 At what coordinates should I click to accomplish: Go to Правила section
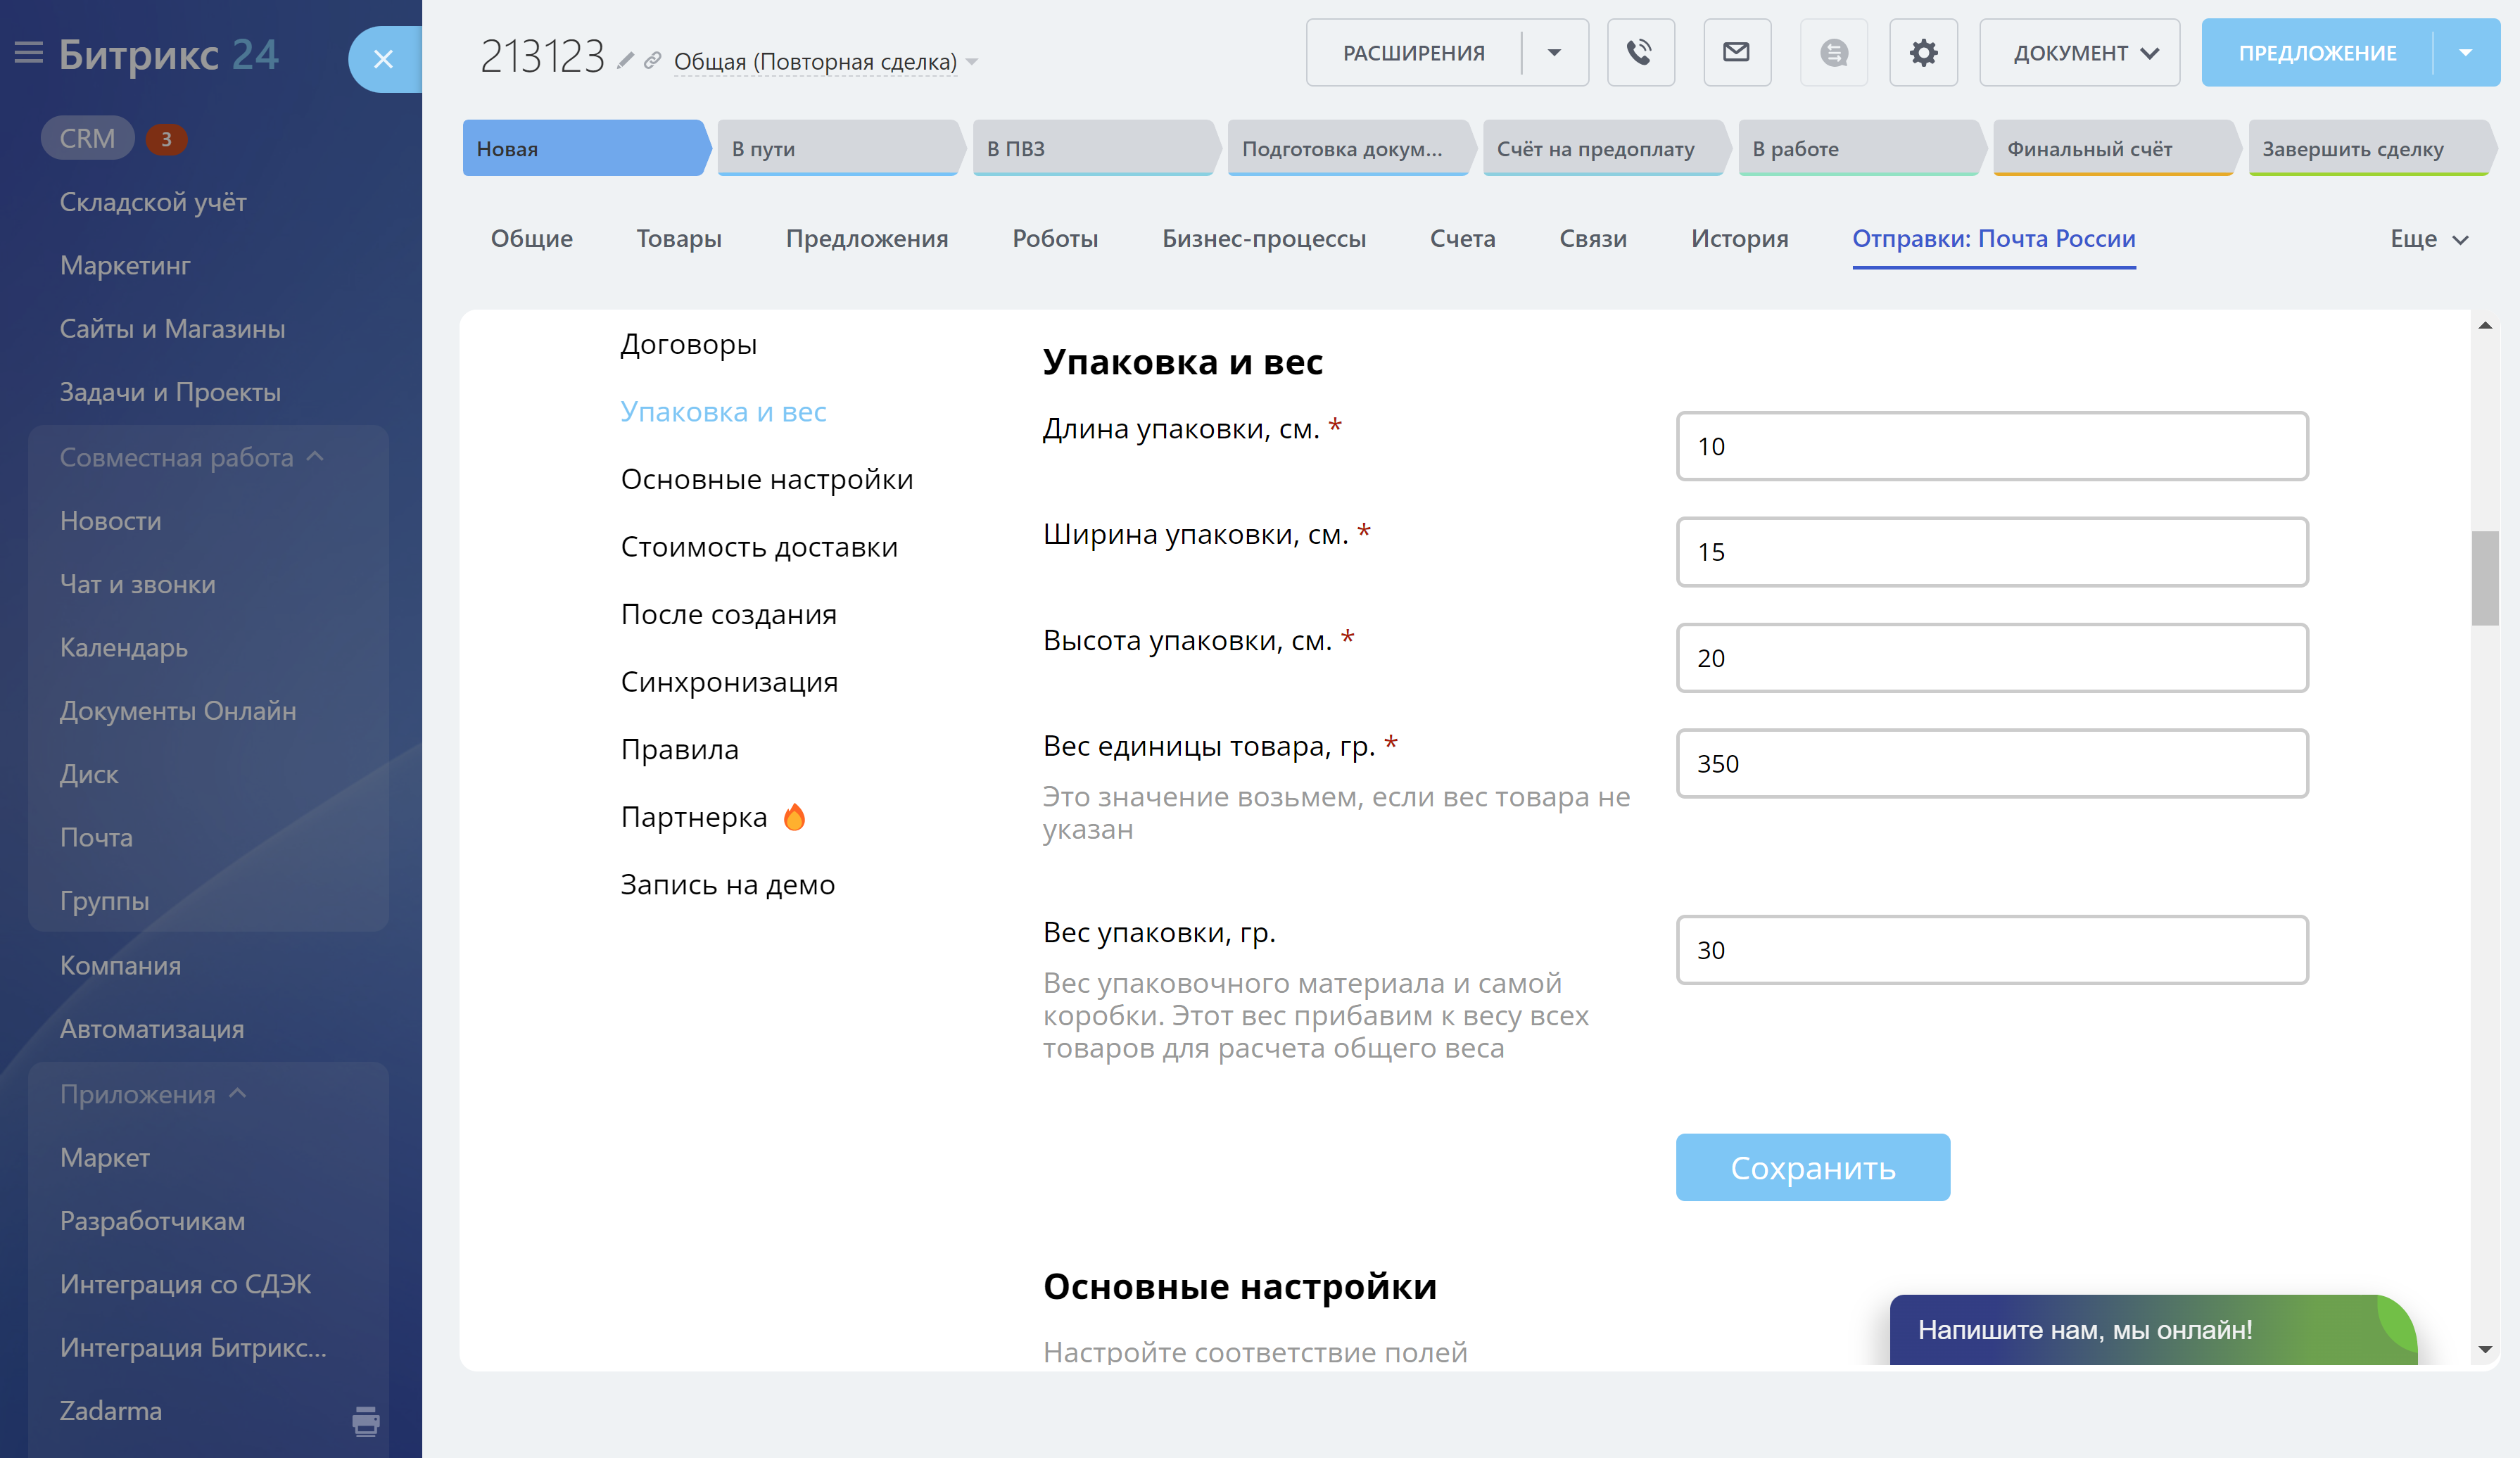point(679,750)
